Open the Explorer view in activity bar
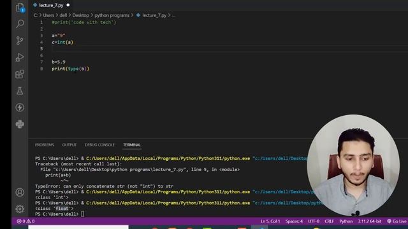This screenshot has height=229, width=408. 20,7
